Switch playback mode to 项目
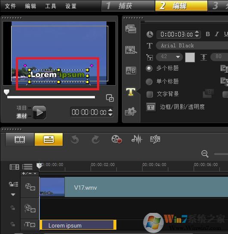This screenshot has width=228, height=234. coord(21,108)
